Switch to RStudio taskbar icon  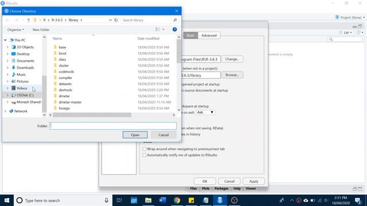click(220, 200)
